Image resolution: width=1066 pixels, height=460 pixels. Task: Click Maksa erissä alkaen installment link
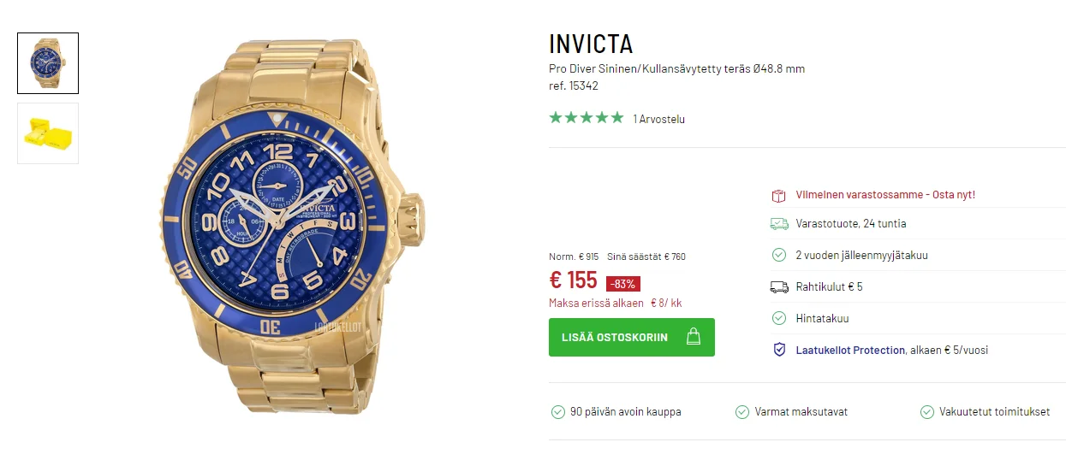point(615,303)
